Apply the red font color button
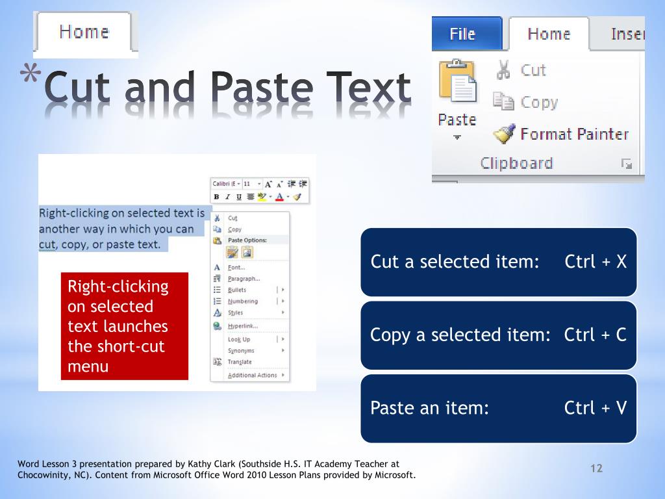This screenshot has width=665, height=499. click(x=279, y=198)
